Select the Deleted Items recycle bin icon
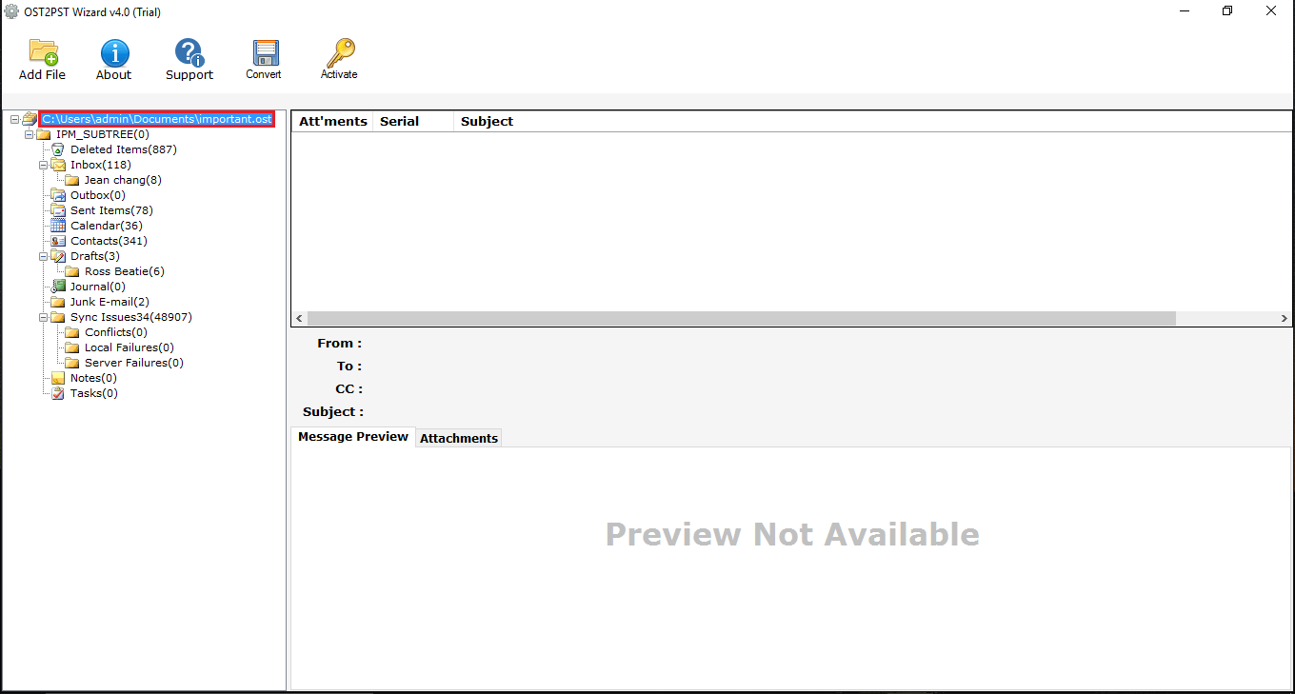 tap(58, 149)
